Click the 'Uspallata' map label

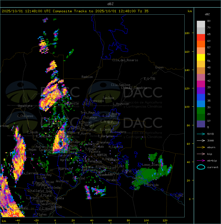coord(25,106)
